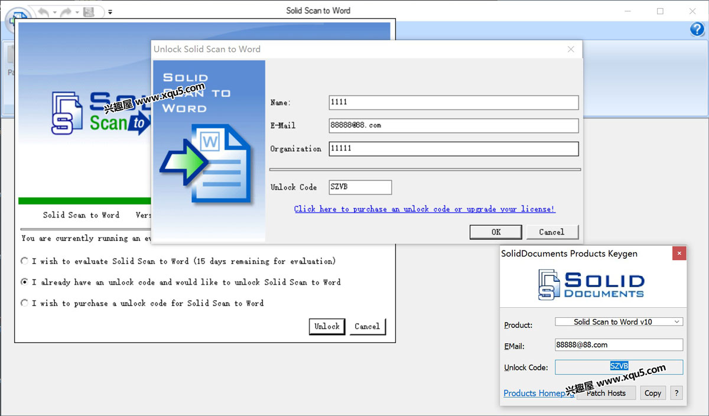Click the question mark button in Keygen
The image size is (709, 416).
coord(677,393)
